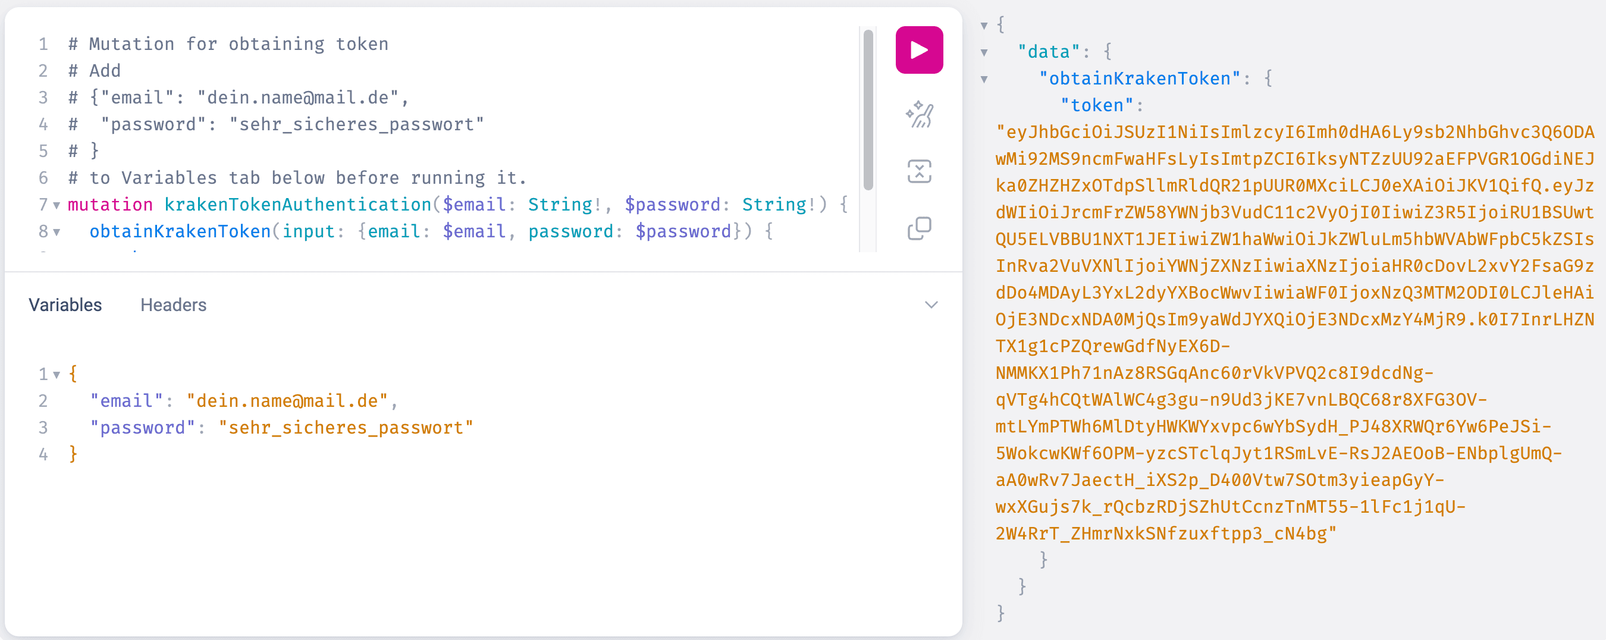Execute the krakenTokenAuthentication mutation
Screen dimensions: 1606x640
(919, 50)
